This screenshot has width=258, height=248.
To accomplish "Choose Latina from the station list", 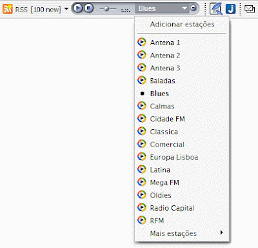I will [182, 170].
